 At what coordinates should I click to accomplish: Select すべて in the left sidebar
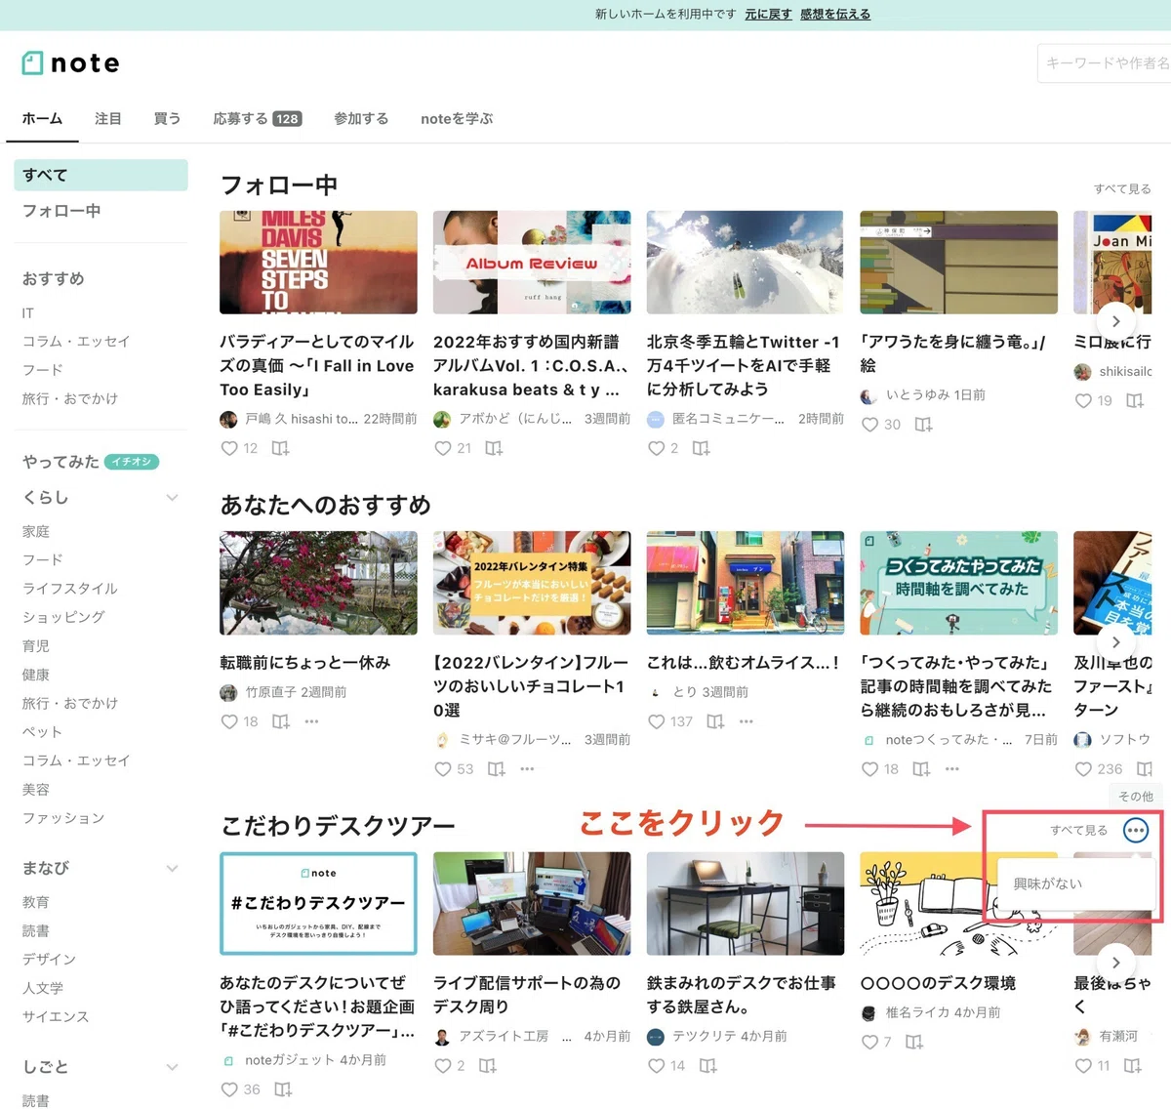(101, 175)
